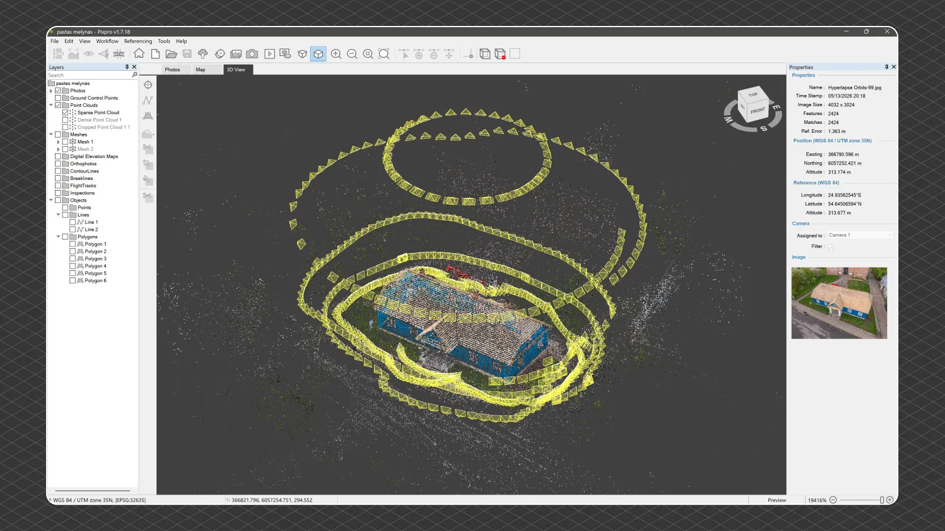
Task: Expand the Mesh 1 tree node
Action: tap(58, 142)
